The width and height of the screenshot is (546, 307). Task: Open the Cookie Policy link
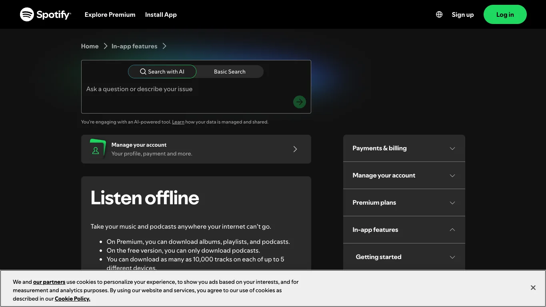[72, 299]
